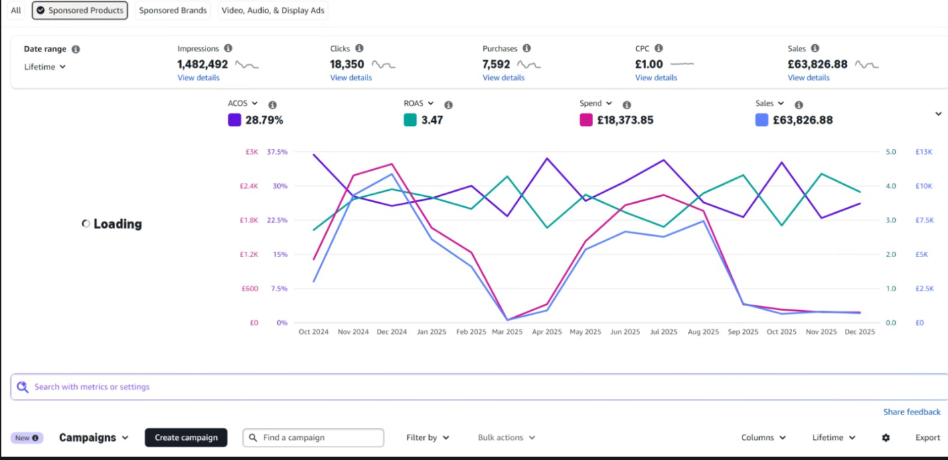Click Mar 2025 axis label

point(507,331)
